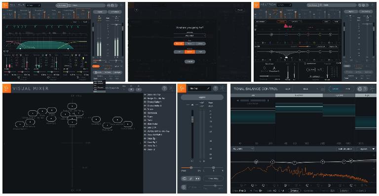Select Verse GUITAR 1 in track list
The height and width of the screenshot is (196, 379).
pyautogui.click(x=154, y=135)
